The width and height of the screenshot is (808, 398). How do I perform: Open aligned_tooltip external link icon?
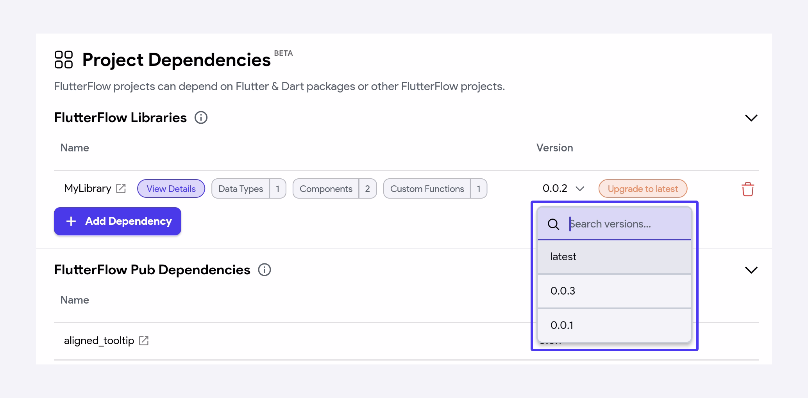coord(144,341)
